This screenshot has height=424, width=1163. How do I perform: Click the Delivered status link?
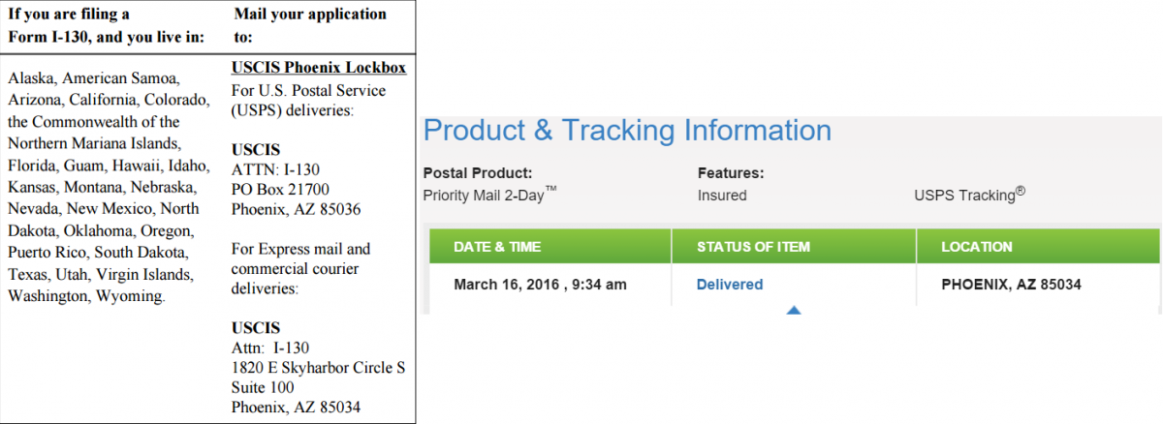point(729,285)
